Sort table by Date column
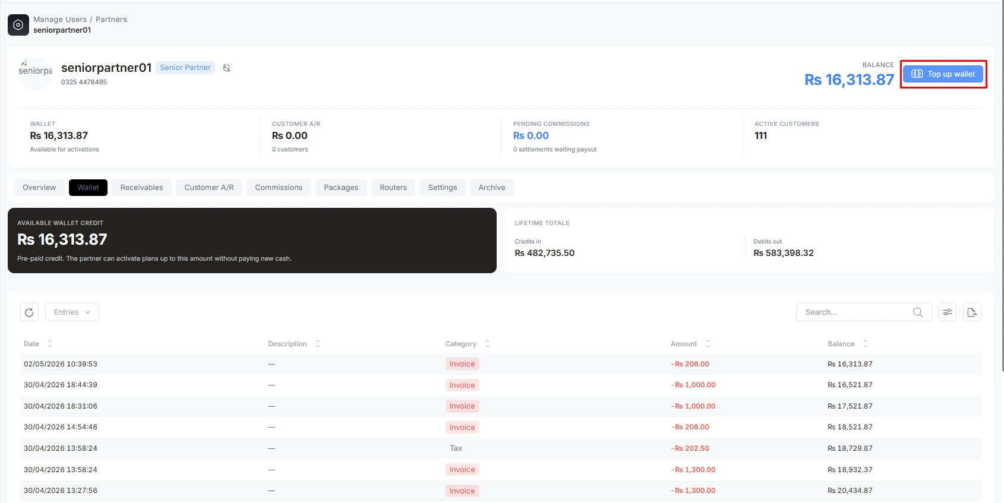The height and width of the screenshot is (503, 1004). (x=49, y=344)
